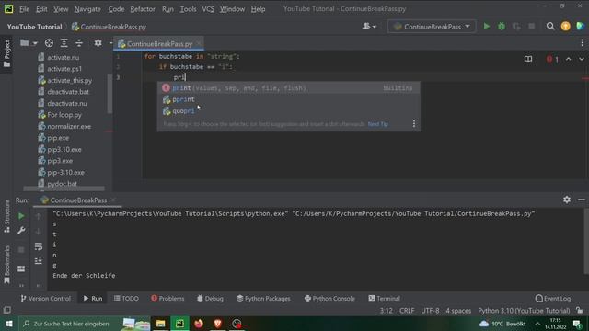589x331 pixels.
Task: Open completion popup more options dots
Action: point(414,124)
